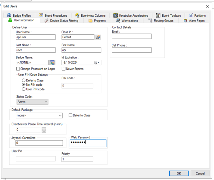Click the User Name field
This screenshot has width=214, height=180.
click(36, 37)
